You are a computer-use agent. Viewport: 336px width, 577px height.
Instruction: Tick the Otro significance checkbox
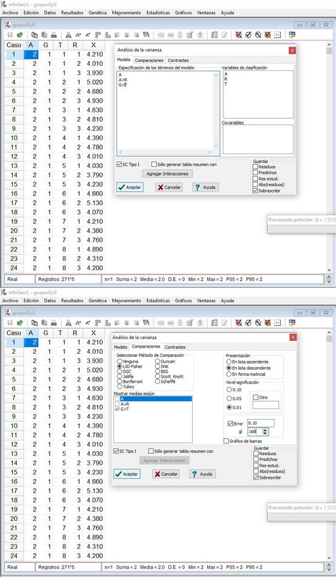pyautogui.click(x=255, y=397)
